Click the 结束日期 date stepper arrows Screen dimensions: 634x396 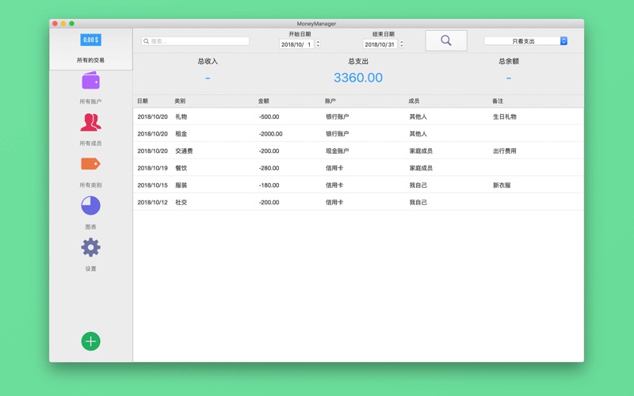coord(402,44)
